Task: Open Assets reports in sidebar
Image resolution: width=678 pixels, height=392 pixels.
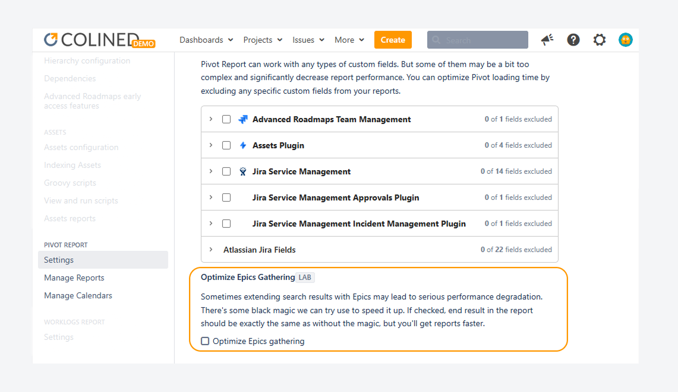Action: (70, 218)
